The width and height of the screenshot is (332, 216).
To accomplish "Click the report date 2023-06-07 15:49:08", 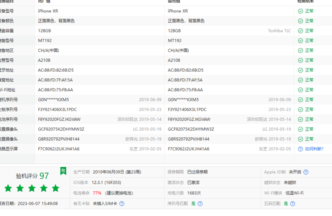I will (x=38, y=204).
